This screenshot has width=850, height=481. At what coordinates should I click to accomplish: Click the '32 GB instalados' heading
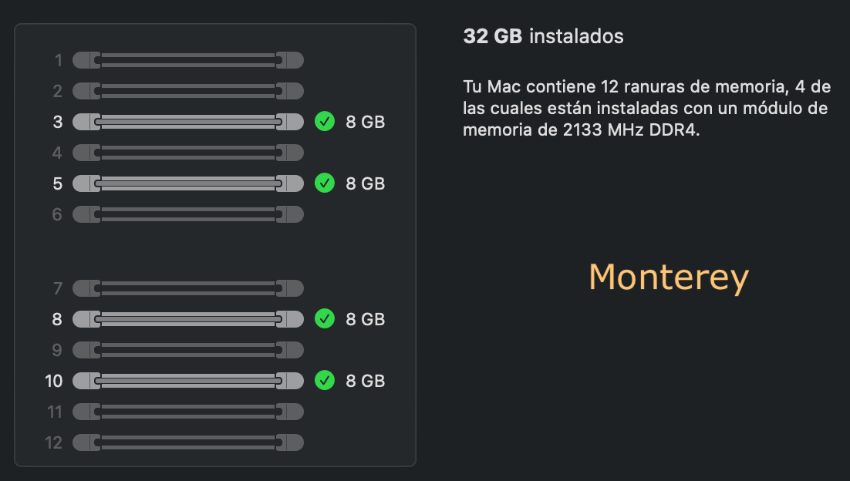tap(543, 36)
